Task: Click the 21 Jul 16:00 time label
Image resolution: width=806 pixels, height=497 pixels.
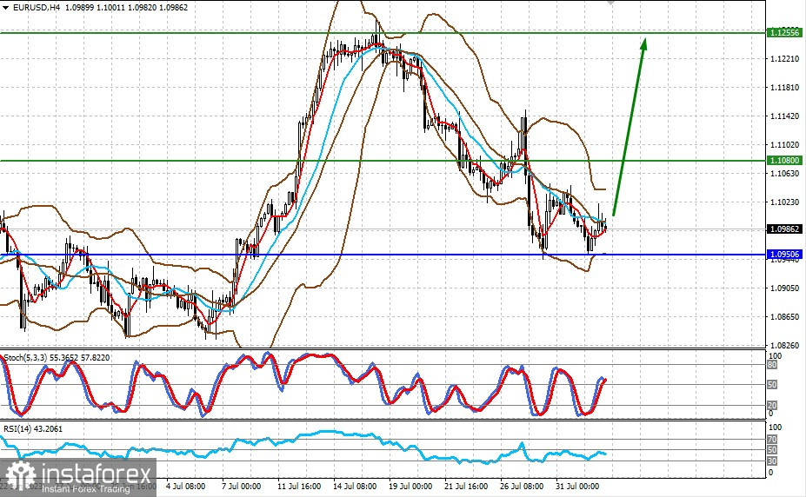Action: pyautogui.click(x=466, y=486)
